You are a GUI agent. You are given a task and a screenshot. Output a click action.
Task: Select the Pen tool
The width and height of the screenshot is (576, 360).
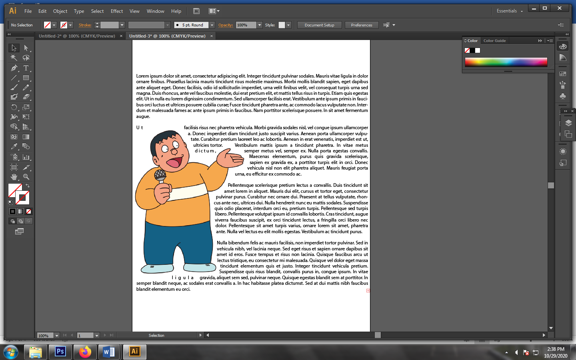(x=14, y=68)
